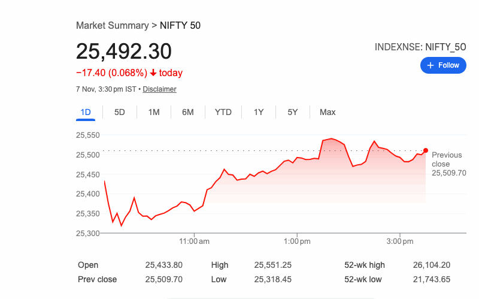Select the 5Y time range

click(x=293, y=112)
